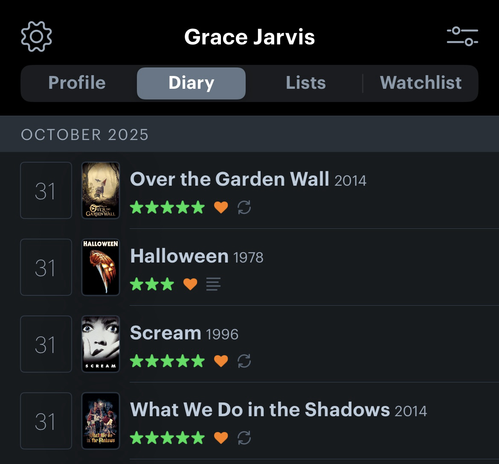Go to the Watchlist tab

pyautogui.click(x=421, y=83)
